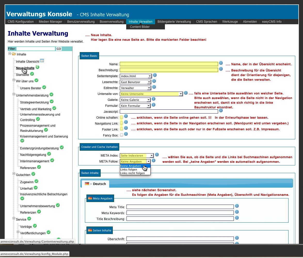Select Links nicht folgen option
The height and width of the screenshot is (258, 303).
point(132,173)
